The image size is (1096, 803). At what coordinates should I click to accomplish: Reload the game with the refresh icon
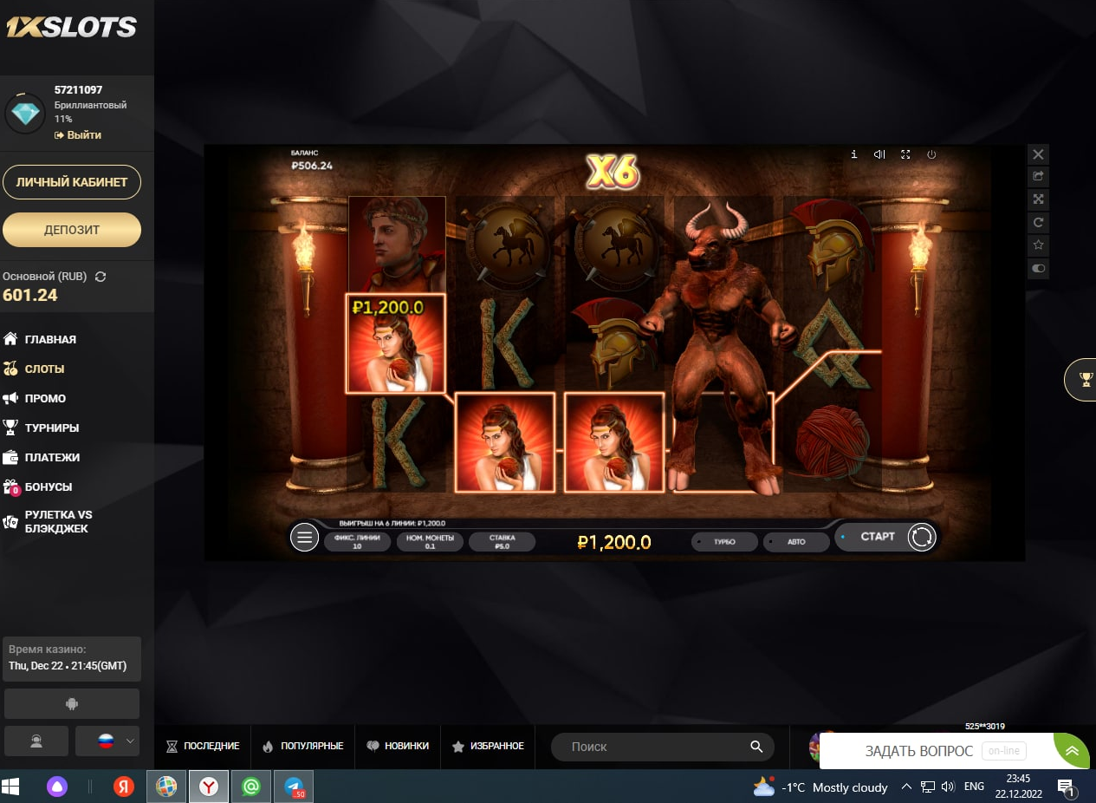pyautogui.click(x=1039, y=223)
